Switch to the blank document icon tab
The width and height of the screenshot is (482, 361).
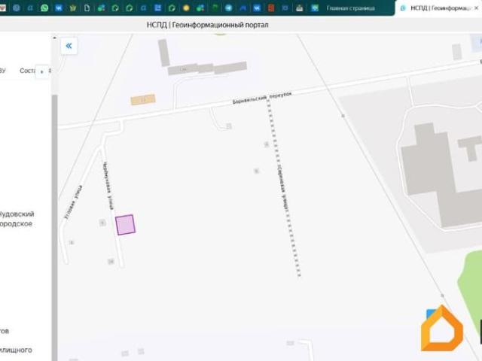click(87, 8)
